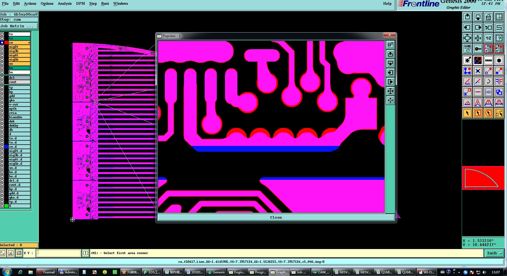
Task: Click the black area-zoom tool with red square
Action: coord(478,60)
